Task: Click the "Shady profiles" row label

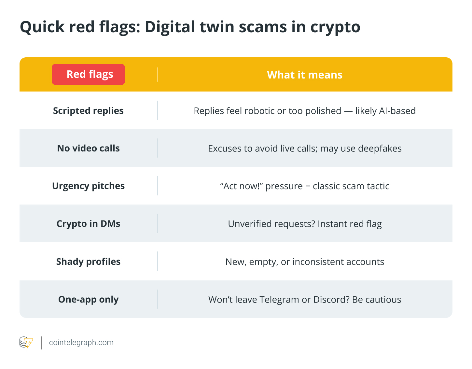Action: tap(88, 262)
